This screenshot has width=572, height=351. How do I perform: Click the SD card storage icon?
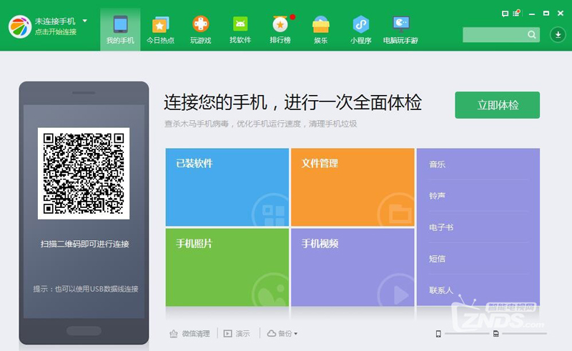(x=496, y=334)
